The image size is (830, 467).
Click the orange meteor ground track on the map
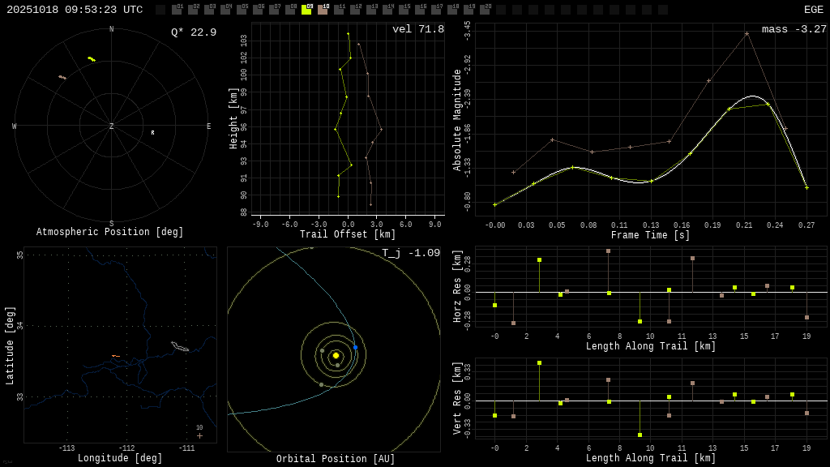pos(115,356)
